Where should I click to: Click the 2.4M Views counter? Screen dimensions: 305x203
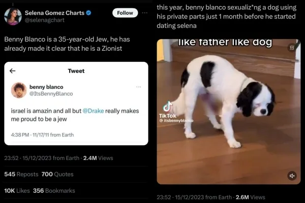click(x=98, y=158)
